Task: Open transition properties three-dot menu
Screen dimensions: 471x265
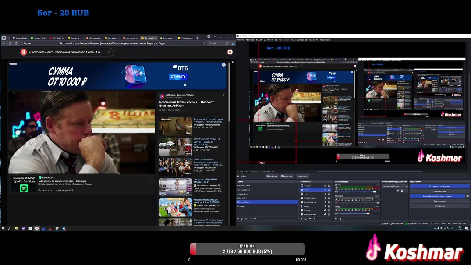Action: [x=406, y=191]
